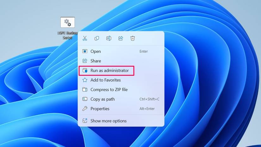Click Show more options
This screenshot has height=147, width=261.
click(121, 121)
